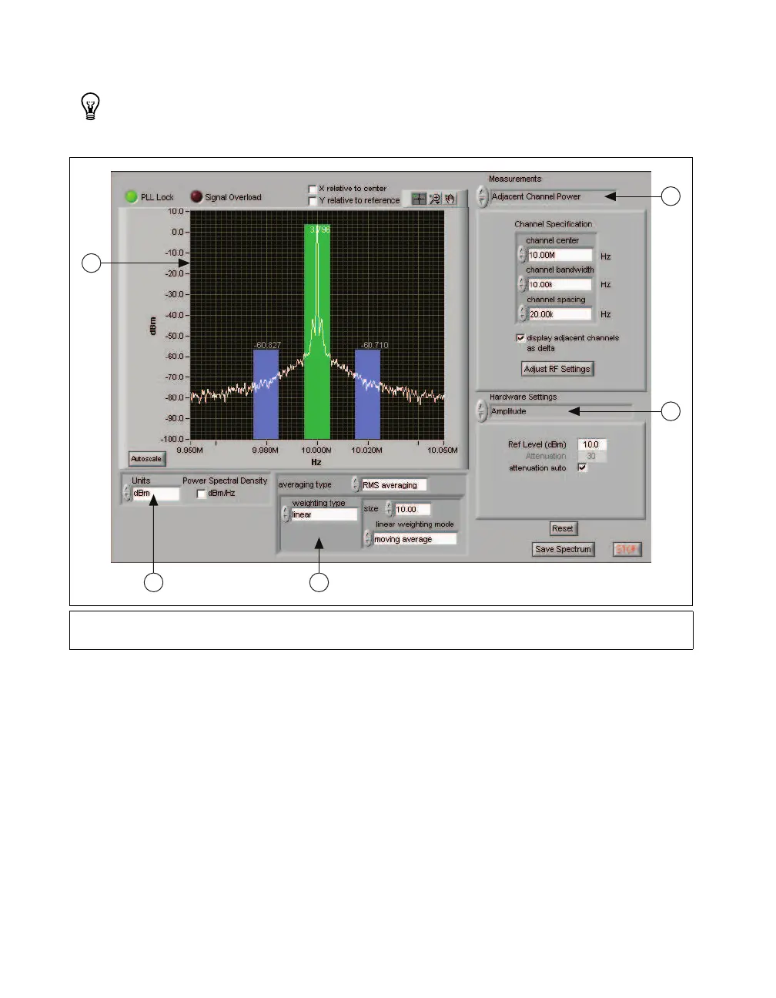Click the Ref Level 10.0 field
776x998 pixels.
(592, 444)
